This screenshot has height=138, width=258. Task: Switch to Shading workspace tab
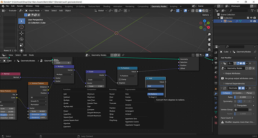tap(107, 6)
